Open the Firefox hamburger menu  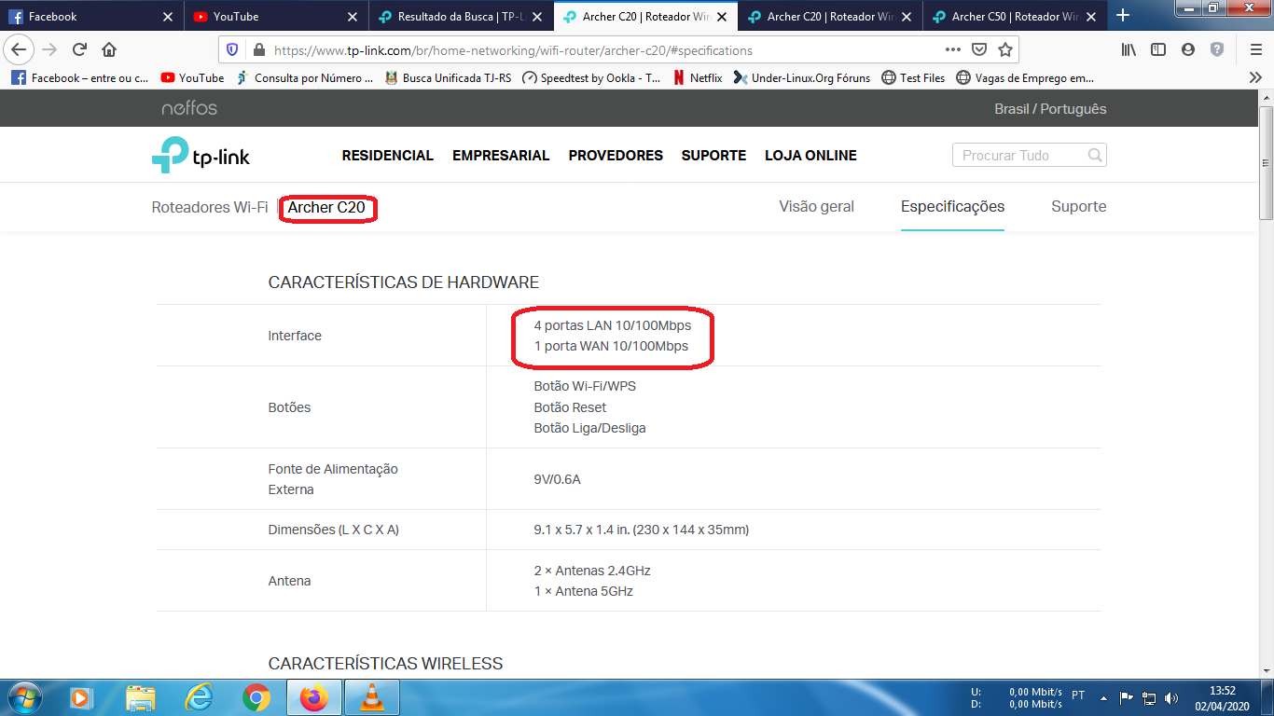tap(1255, 49)
